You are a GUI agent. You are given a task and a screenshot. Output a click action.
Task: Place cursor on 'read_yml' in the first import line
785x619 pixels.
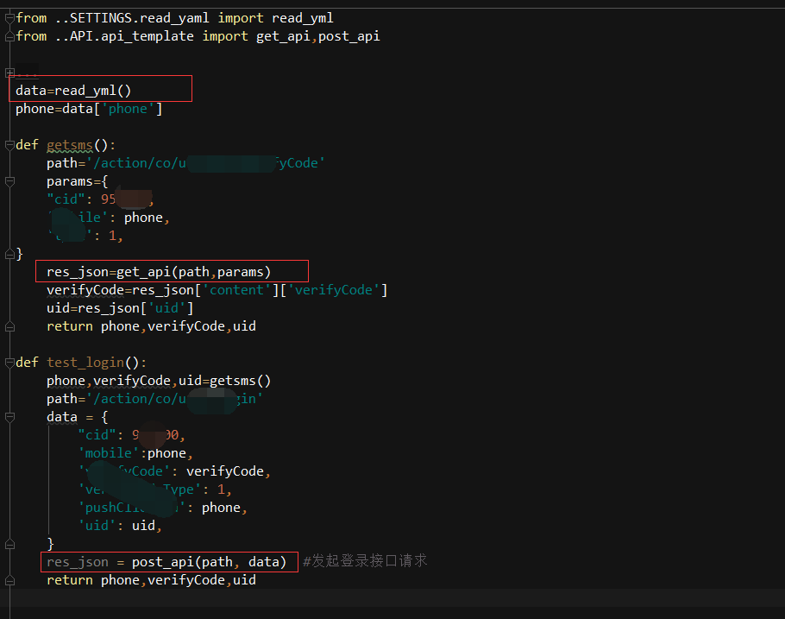(303, 18)
